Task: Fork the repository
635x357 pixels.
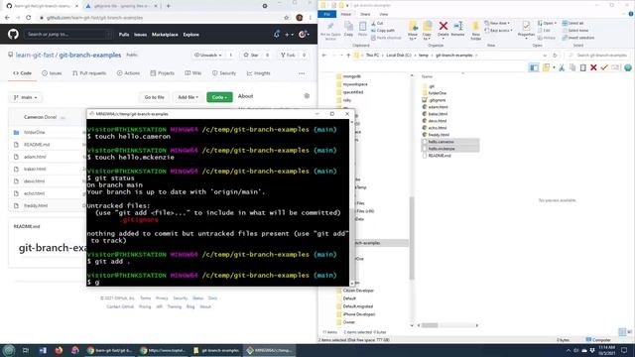Action: (288, 56)
